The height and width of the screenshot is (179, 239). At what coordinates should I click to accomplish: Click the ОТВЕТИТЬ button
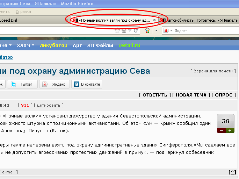155,95
